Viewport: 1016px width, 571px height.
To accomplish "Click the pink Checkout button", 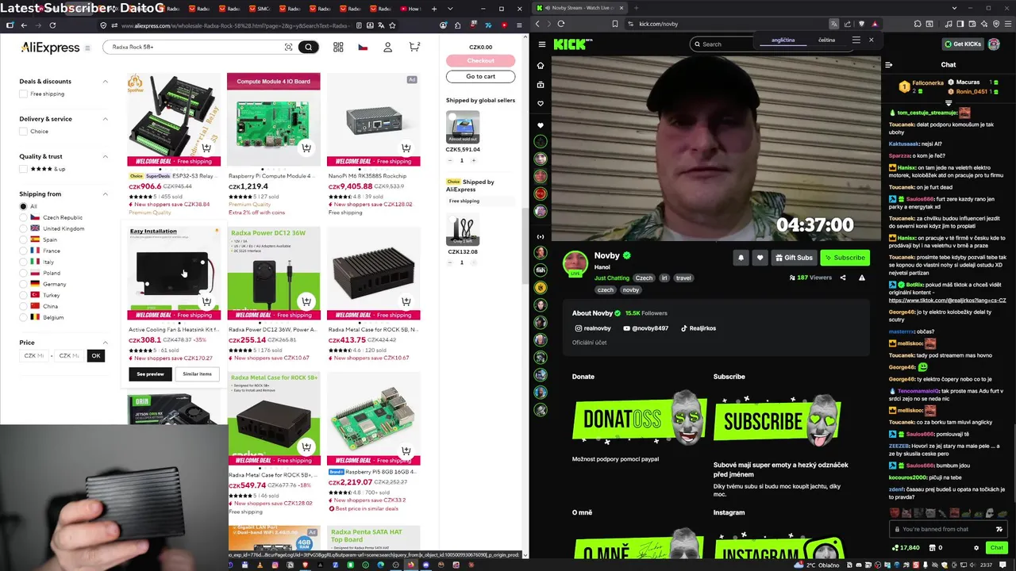I will click(x=480, y=60).
